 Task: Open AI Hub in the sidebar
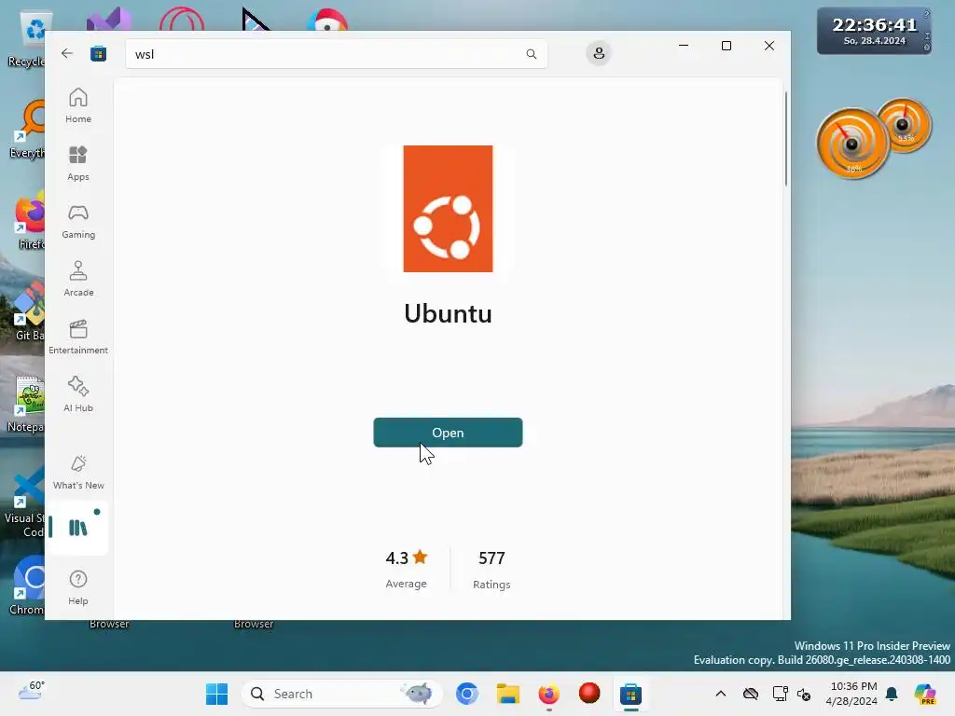[78, 394]
